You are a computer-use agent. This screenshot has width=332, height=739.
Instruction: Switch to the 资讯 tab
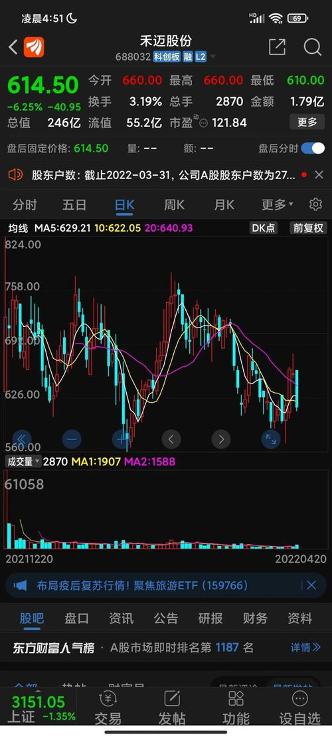point(122,618)
